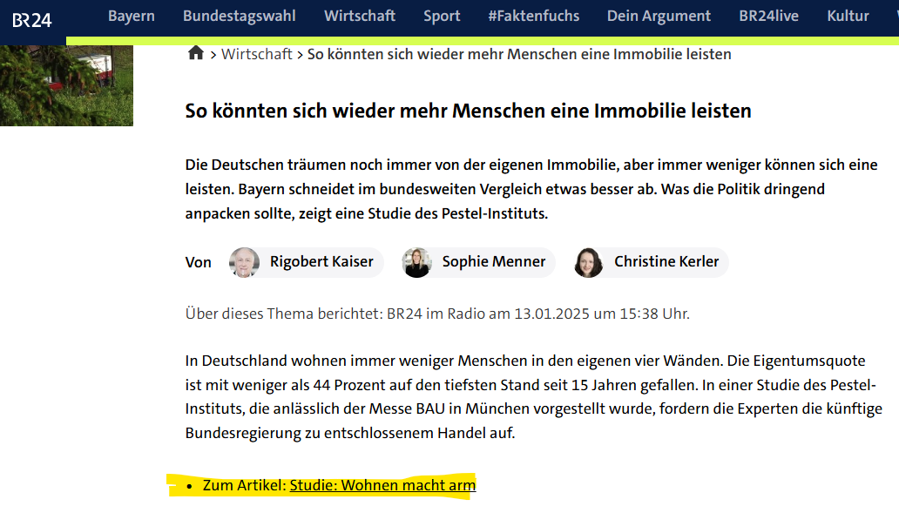Select Dein Argument navigation item
This screenshot has width=899, height=513.
(x=659, y=16)
